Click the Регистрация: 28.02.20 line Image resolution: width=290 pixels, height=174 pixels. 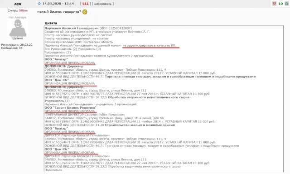click(x=17, y=45)
